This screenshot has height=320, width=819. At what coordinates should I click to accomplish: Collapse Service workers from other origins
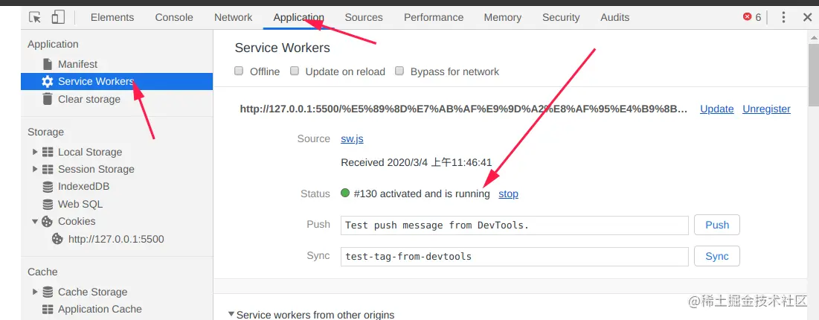(x=231, y=314)
